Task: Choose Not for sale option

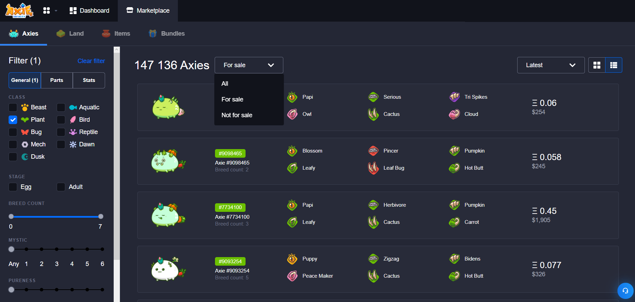Action: click(249, 115)
